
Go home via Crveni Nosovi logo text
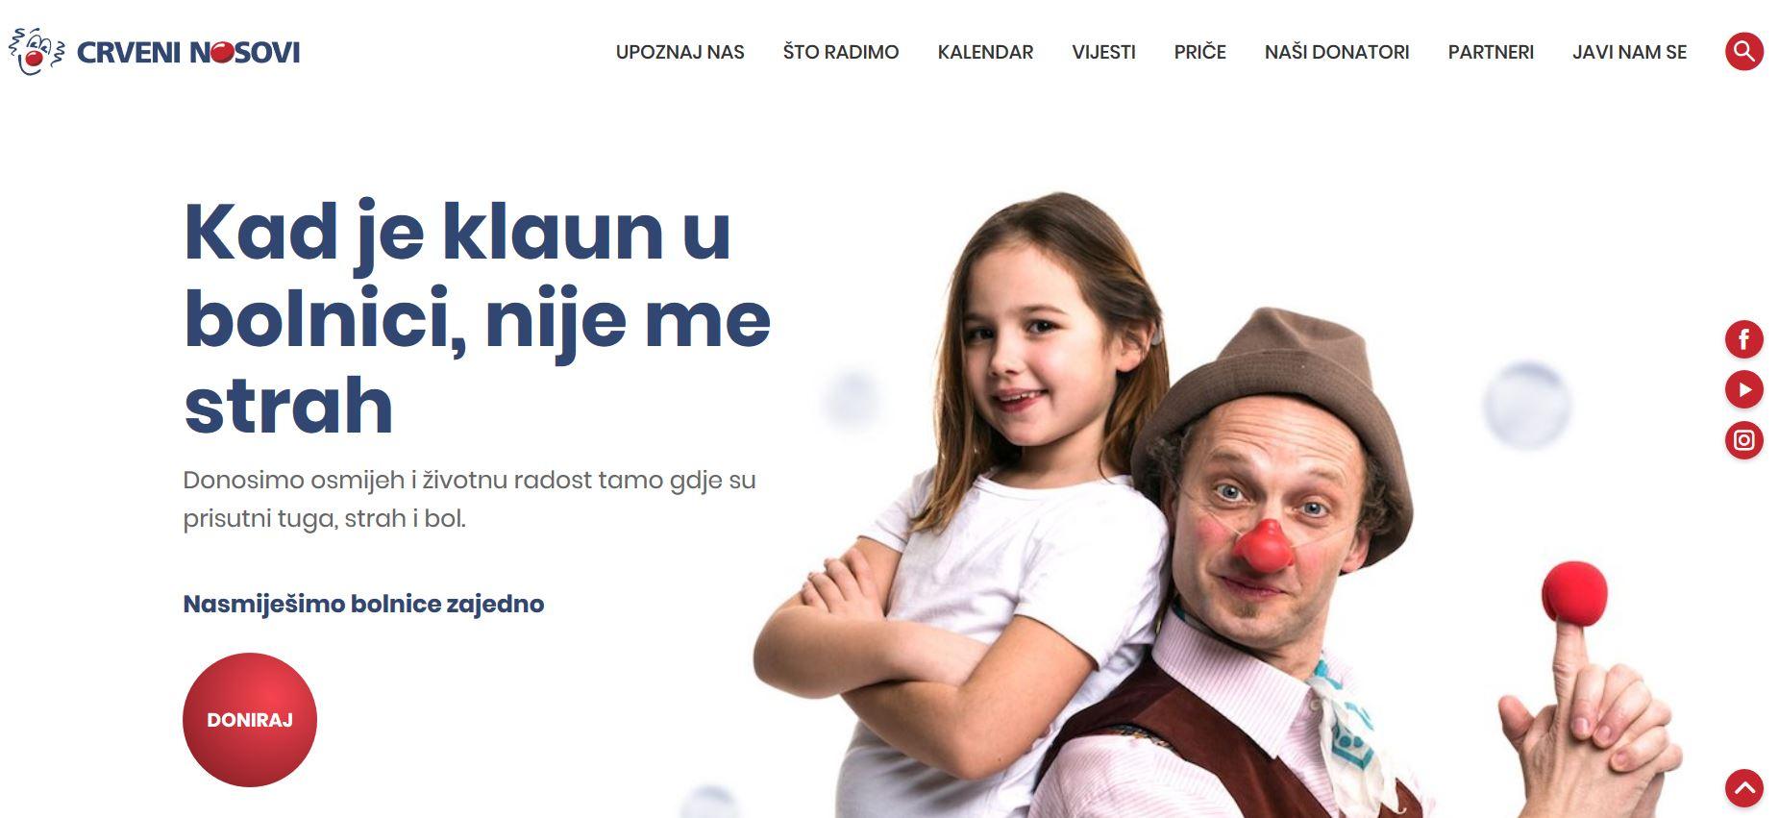pos(188,52)
